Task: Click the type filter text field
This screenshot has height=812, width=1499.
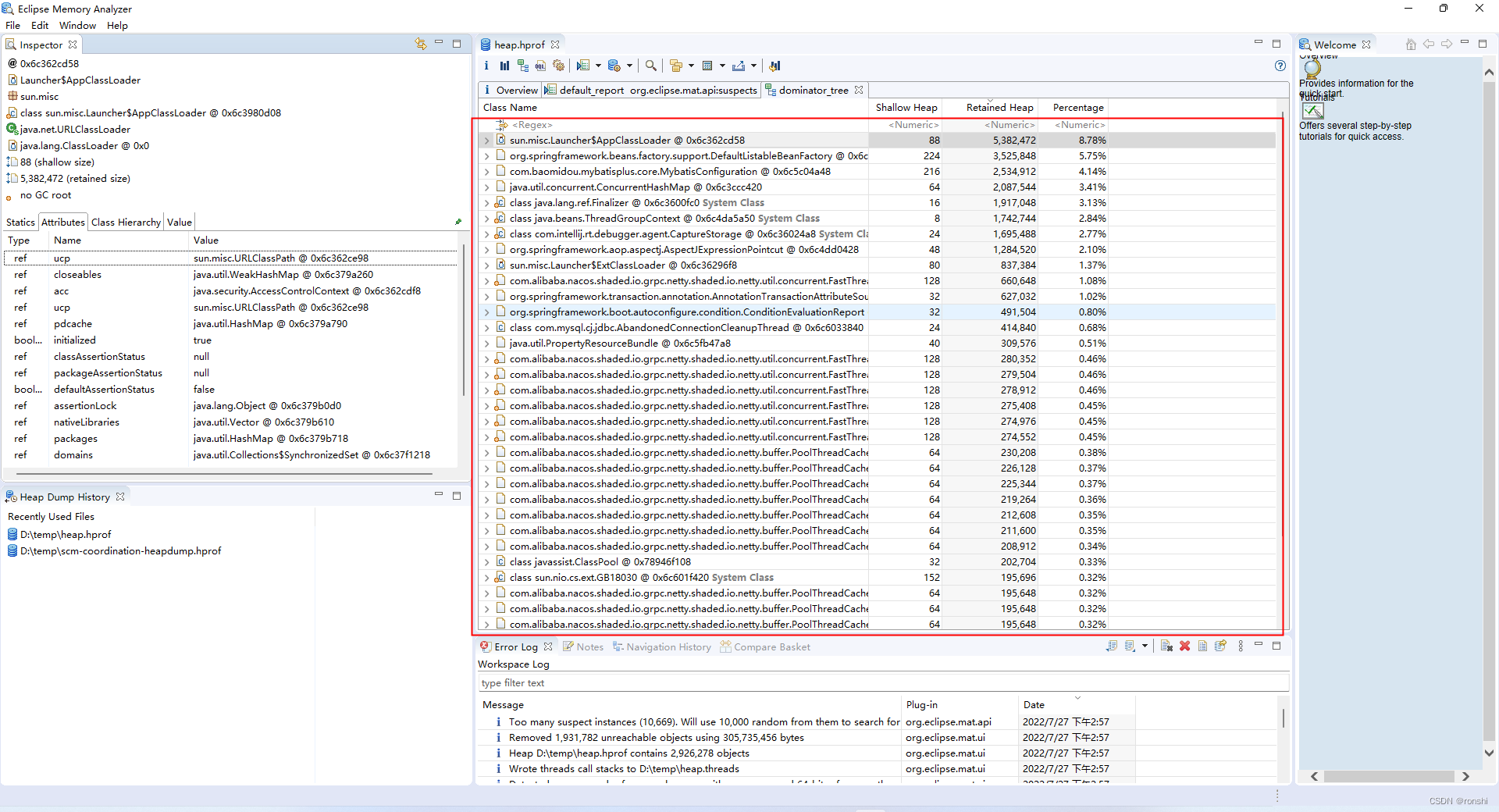Action: 883,682
